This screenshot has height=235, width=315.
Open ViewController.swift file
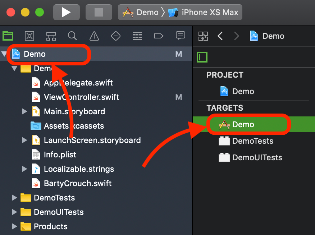coord(81,97)
